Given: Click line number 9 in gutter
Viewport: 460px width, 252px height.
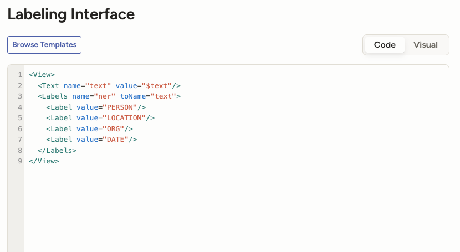Looking at the screenshot, I should [x=19, y=161].
